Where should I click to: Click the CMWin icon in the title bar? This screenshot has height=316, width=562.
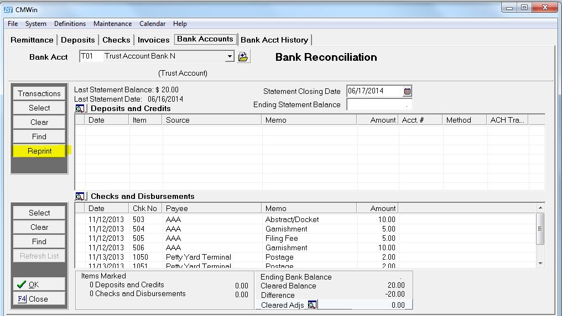point(8,7)
